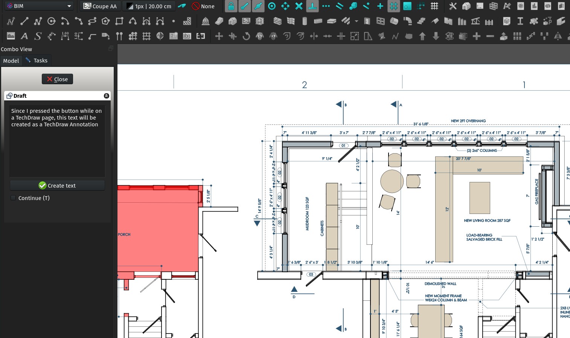Select the Draft Text annotation tool
The width and height of the screenshot is (570, 338).
point(24,36)
